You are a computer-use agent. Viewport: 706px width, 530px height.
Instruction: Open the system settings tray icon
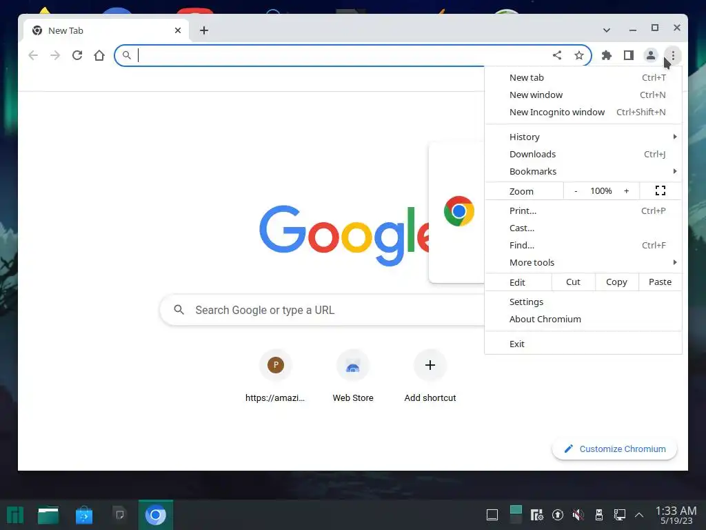[x=536, y=515]
